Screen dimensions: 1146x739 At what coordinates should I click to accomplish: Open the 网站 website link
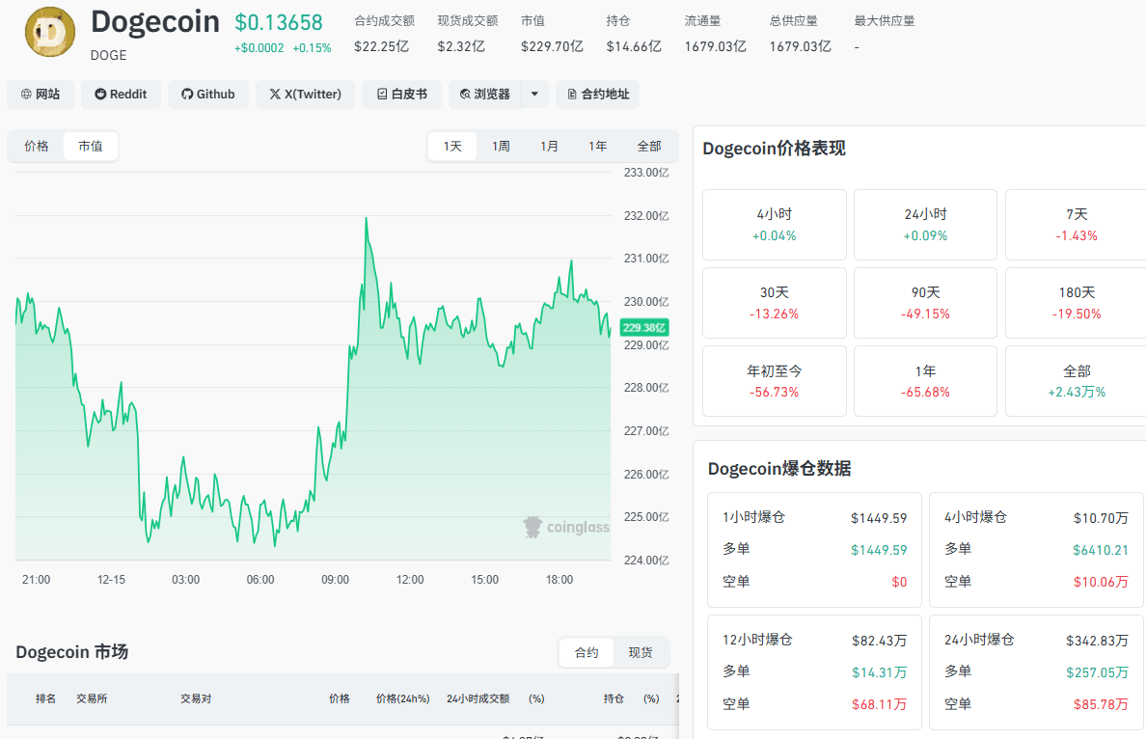pos(41,95)
